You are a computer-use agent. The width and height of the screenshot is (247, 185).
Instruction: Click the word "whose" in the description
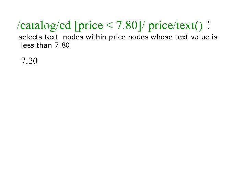click(161, 37)
